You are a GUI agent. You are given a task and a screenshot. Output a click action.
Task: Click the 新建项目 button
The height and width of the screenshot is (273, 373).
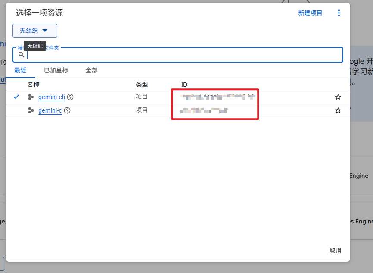(x=310, y=13)
